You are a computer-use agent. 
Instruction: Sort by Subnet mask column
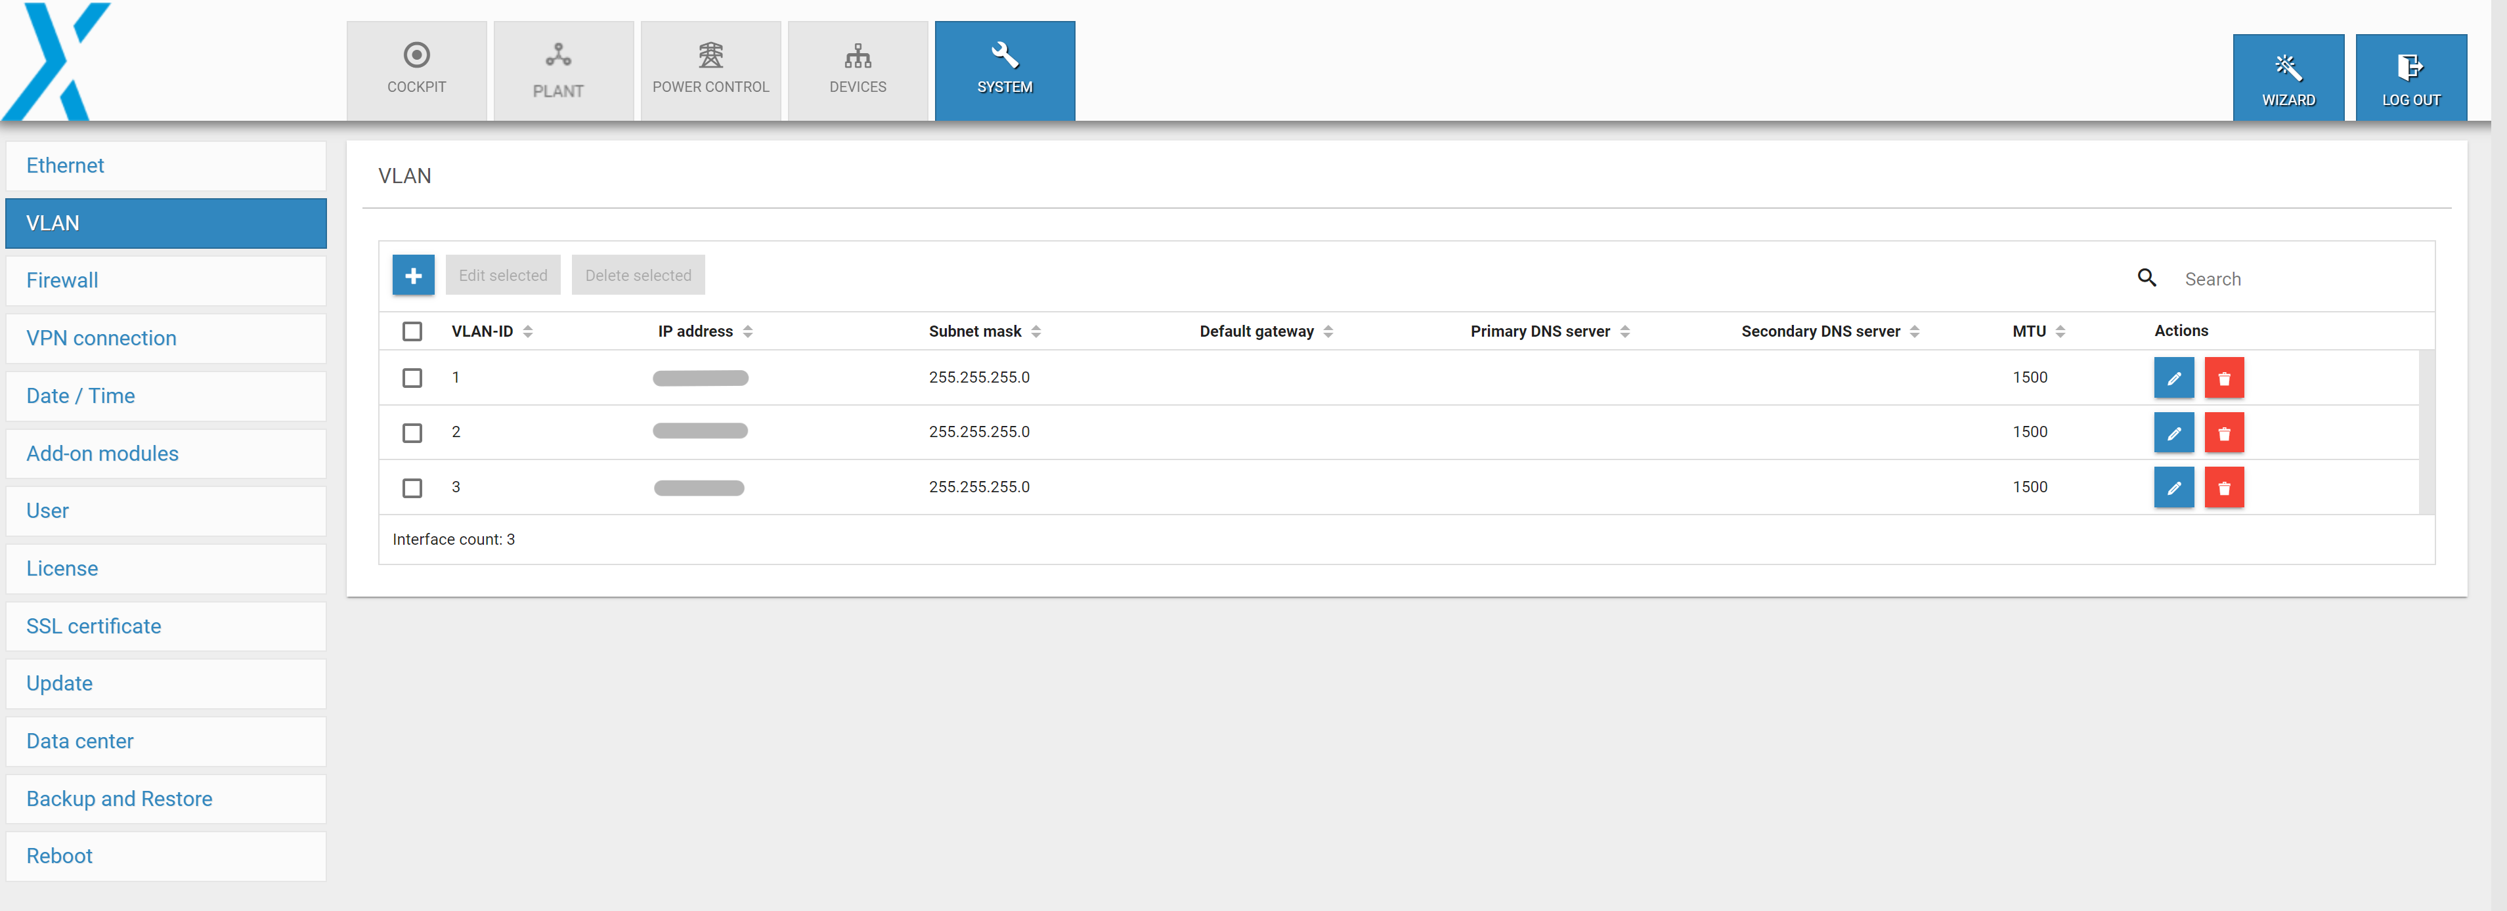(985, 332)
